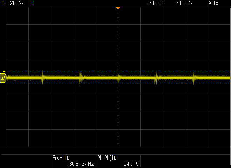This screenshot has height=168, width=231.
Task: Click the fourth waveform spike from left
Action: point(156,78)
